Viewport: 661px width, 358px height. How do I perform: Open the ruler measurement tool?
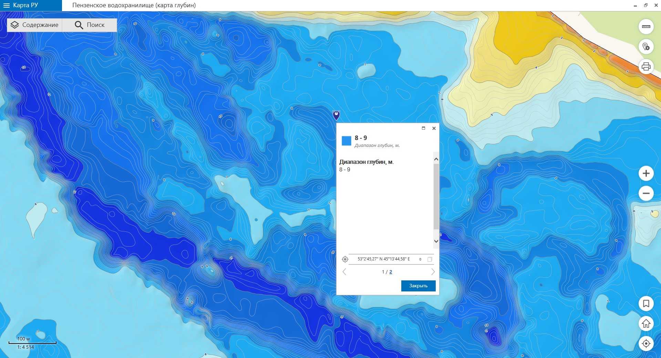[646, 27]
